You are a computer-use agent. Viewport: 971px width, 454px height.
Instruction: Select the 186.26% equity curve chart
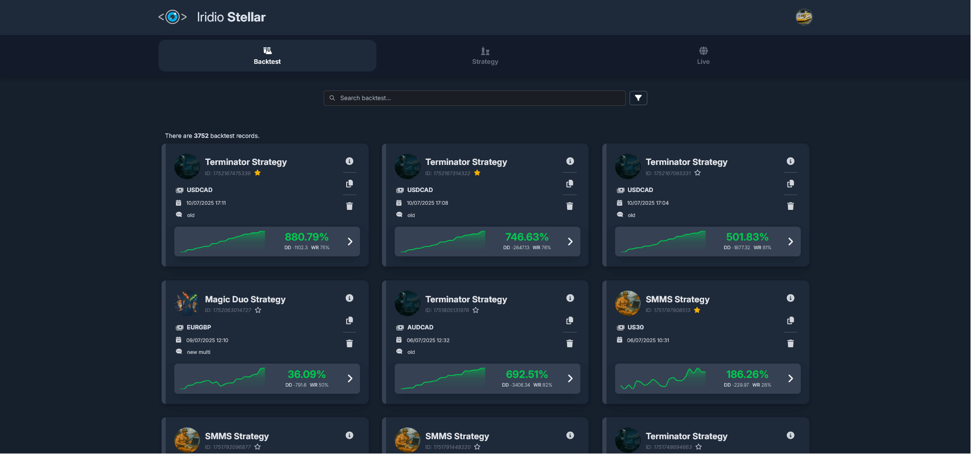click(663, 378)
